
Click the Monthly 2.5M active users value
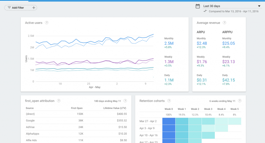169,43
